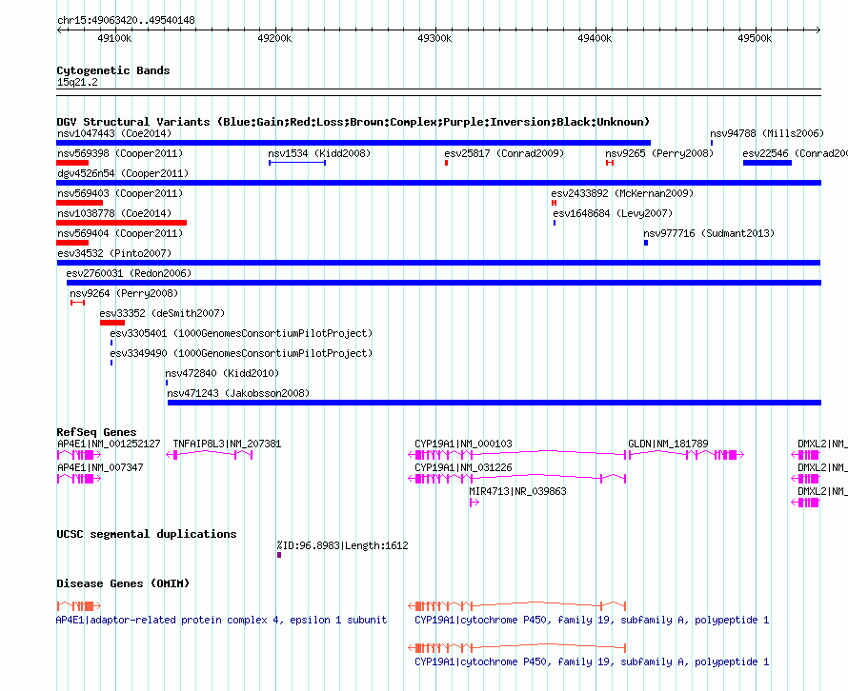Open the MIR4713|NR_039863 label
This screenshot has width=848, height=691.
pyautogui.click(x=517, y=491)
